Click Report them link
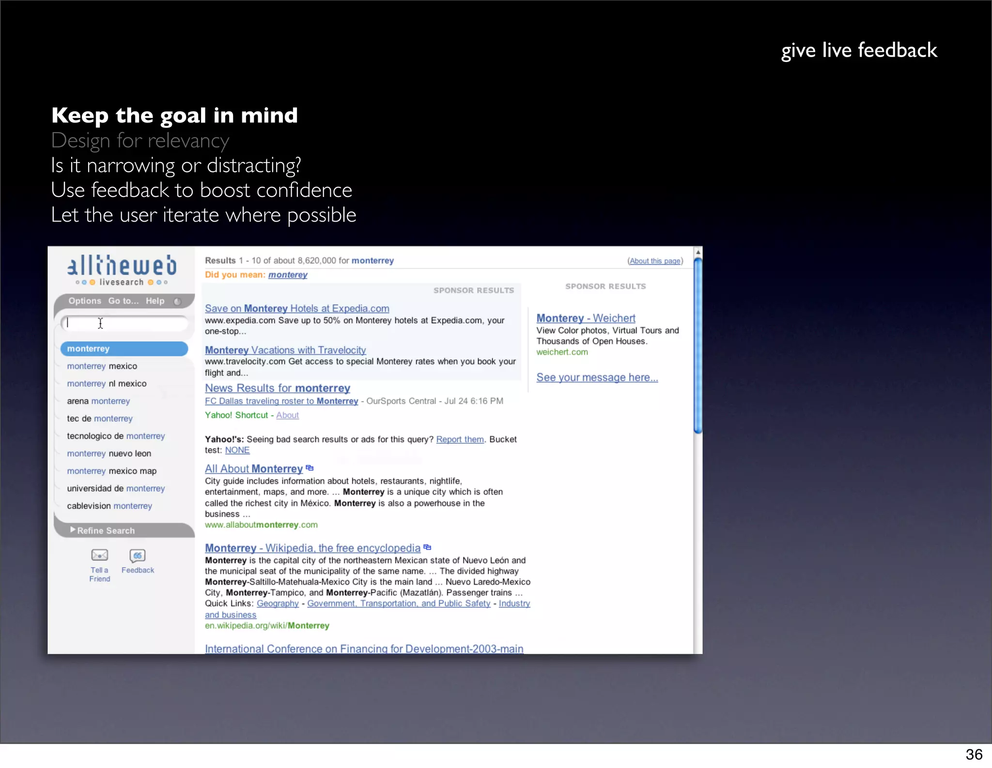Screen dimensions: 992x768 (460, 439)
